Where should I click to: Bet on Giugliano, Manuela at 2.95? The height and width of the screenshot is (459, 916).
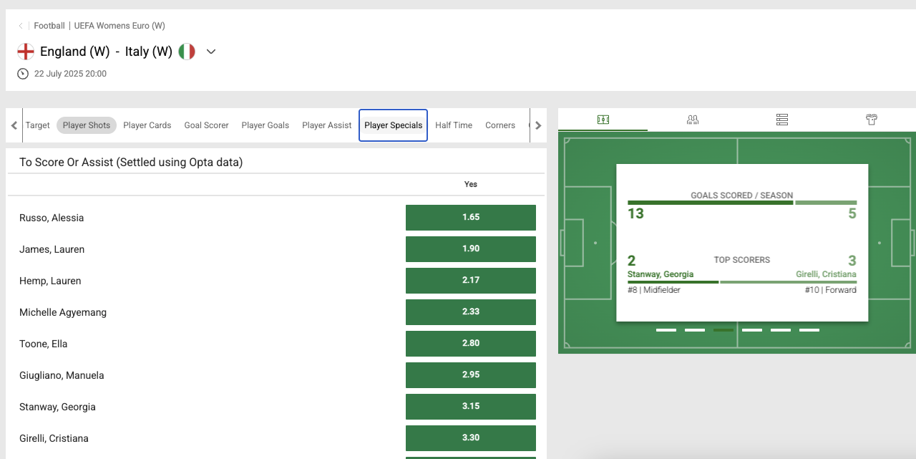click(471, 375)
